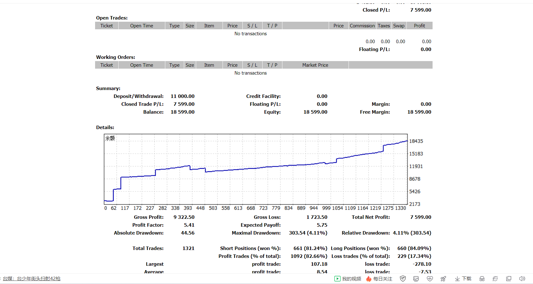Open the 下载 downloads button
533x284 pixels.
click(x=463, y=279)
